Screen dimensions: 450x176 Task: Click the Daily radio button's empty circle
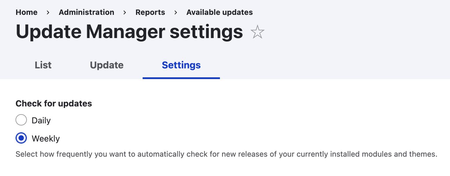point(21,120)
